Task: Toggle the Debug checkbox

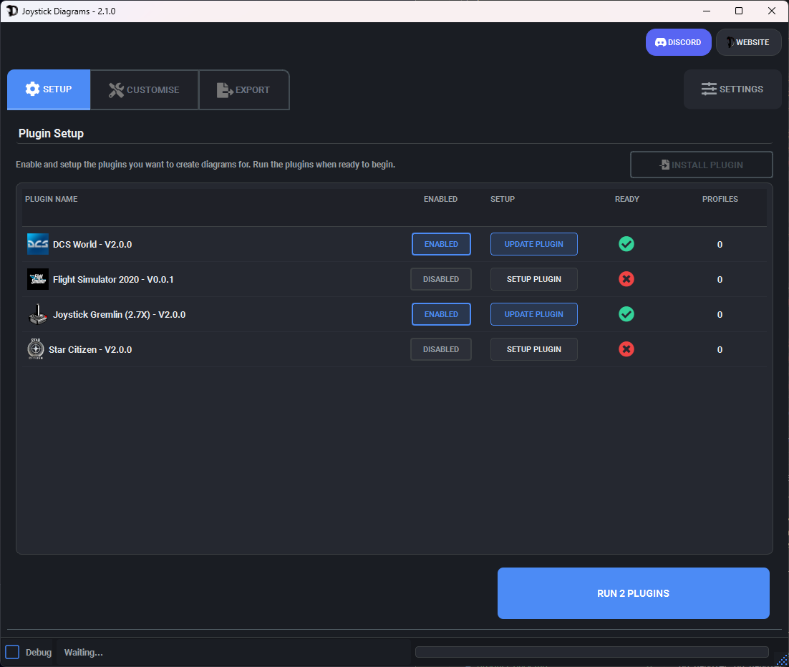Action: 13,652
